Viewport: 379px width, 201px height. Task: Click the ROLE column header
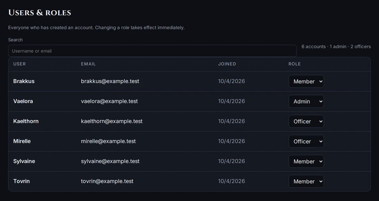pos(294,64)
